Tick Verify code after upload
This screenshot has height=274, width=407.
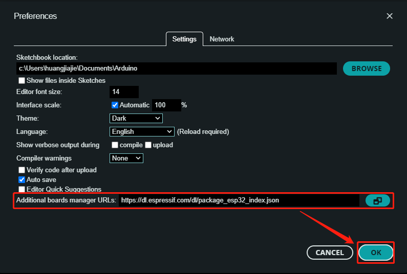click(x=22, y=170)
